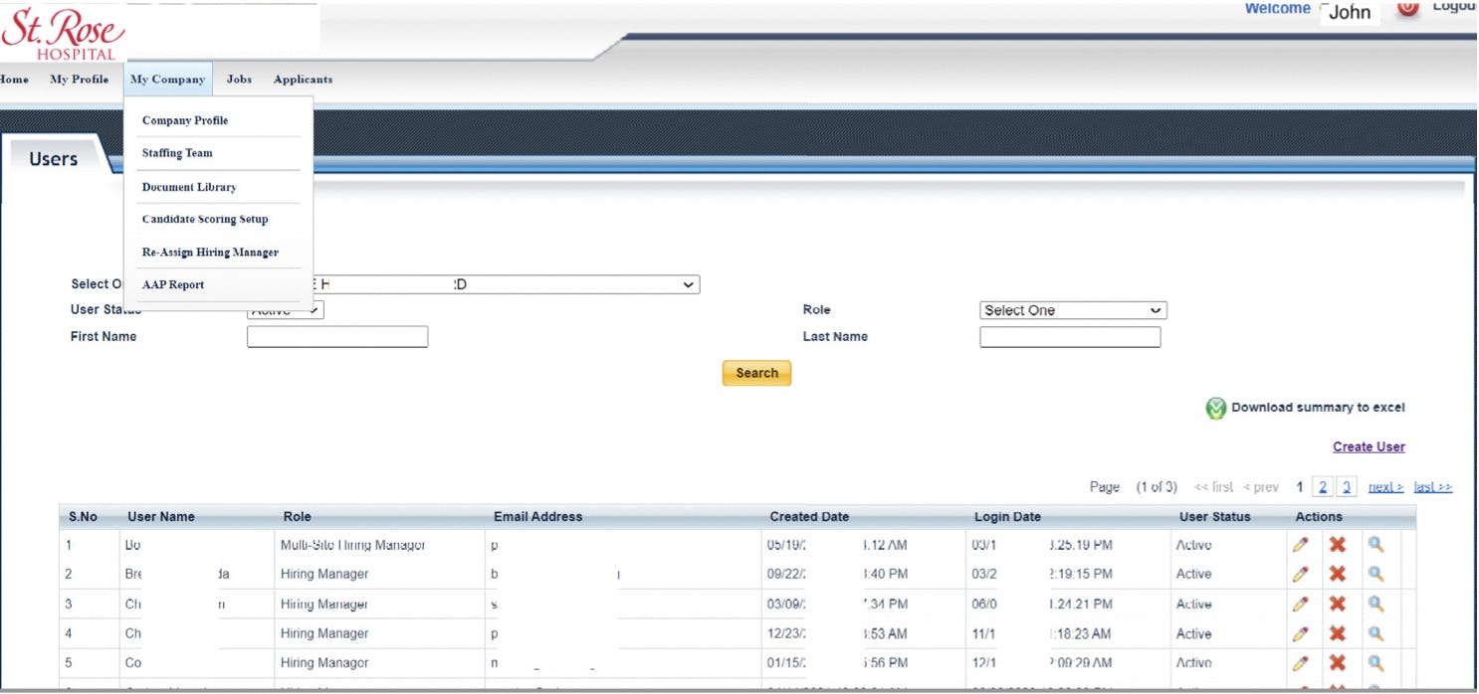
Task: Open Edit action for user Bo
Action: tap(1302, 544)
